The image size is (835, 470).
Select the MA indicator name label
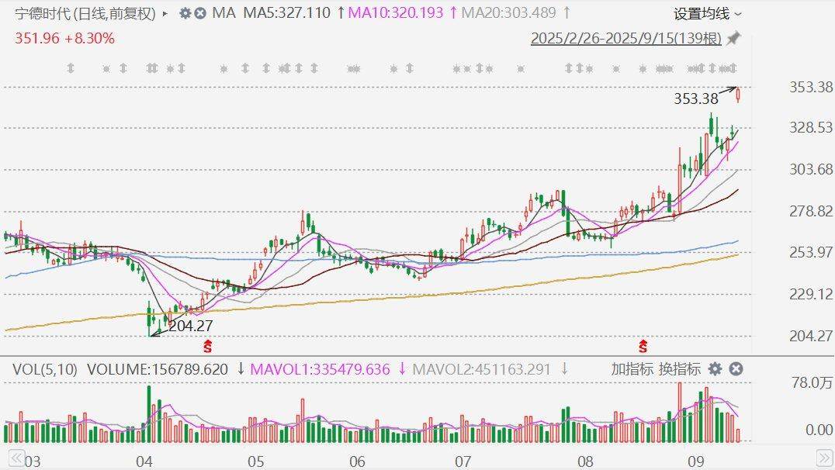pos(223,13)
